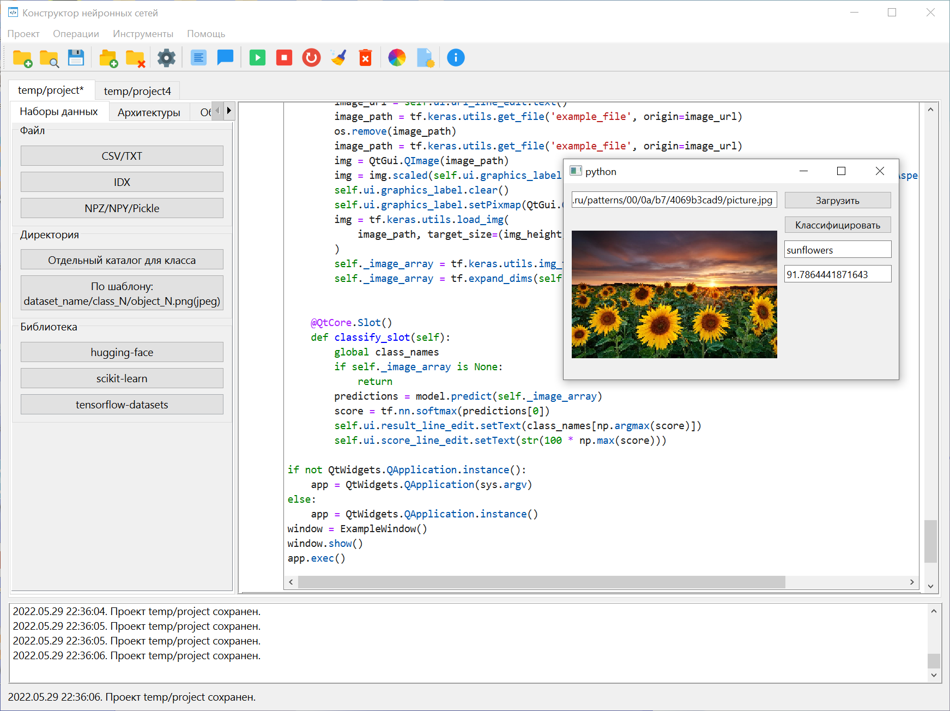Click Отдельный каталог для класса button

(x=122, y=260)
